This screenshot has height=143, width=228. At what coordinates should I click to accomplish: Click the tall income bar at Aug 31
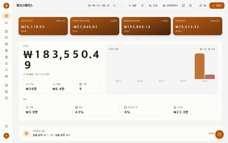click(199, 66)
